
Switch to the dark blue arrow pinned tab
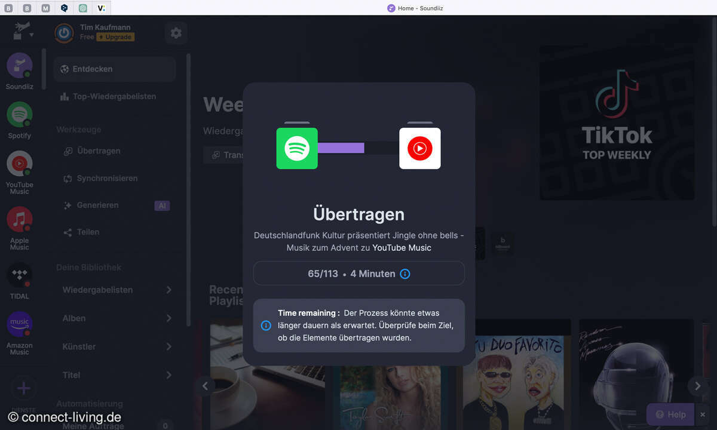(x=65, y=8)
